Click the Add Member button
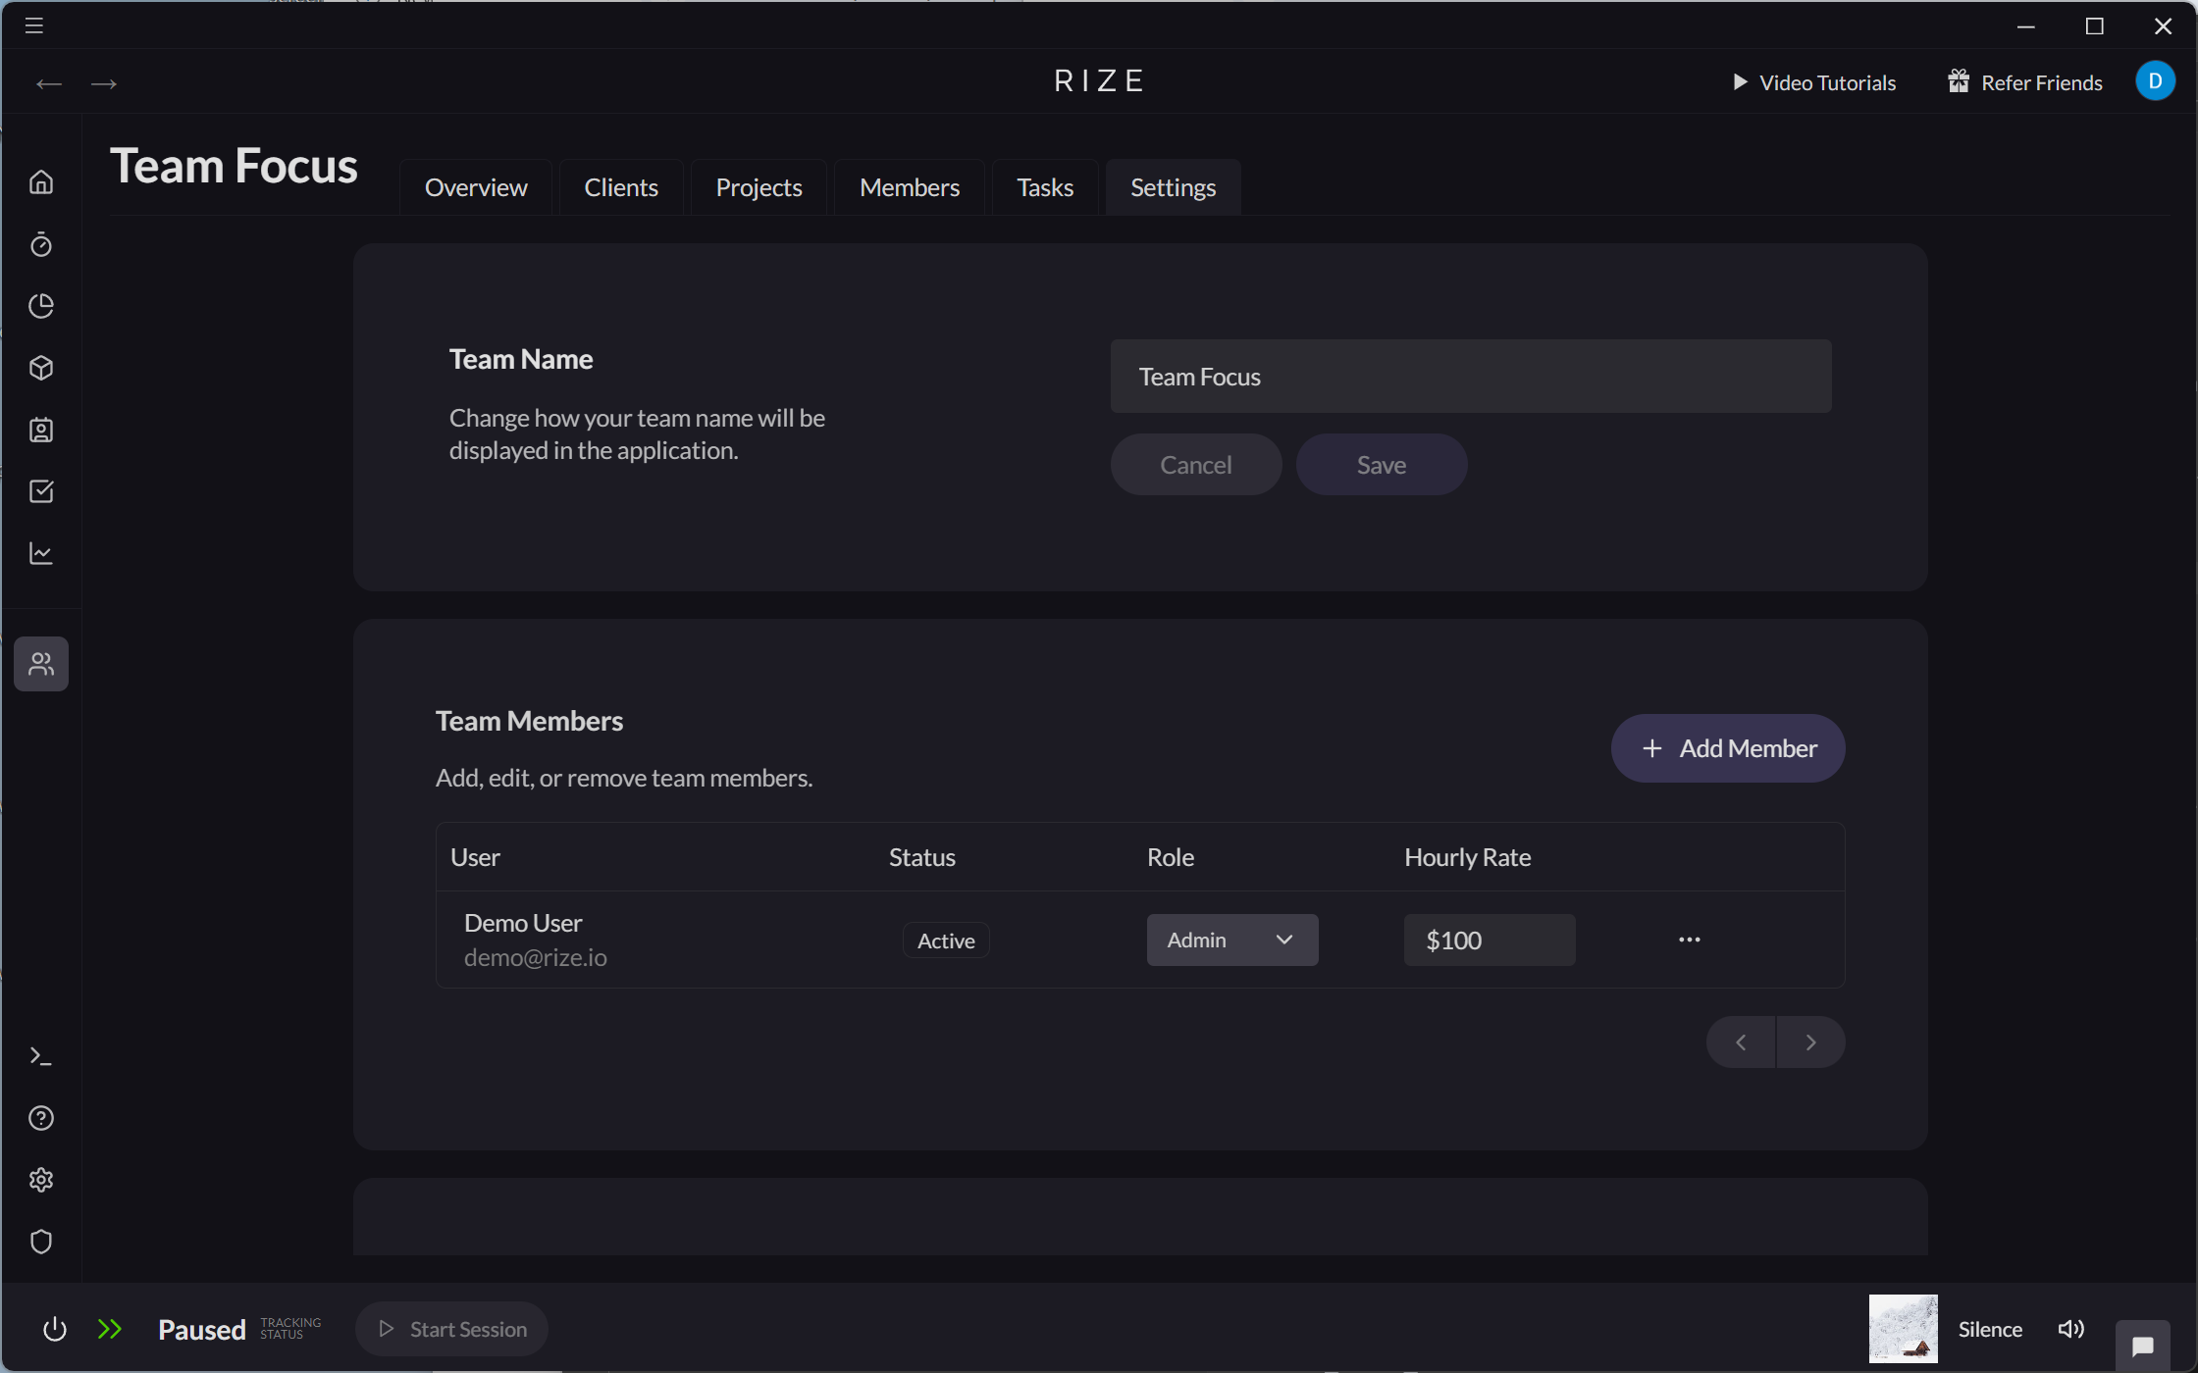The image size is (2198, 1373). coord(1727,747)
